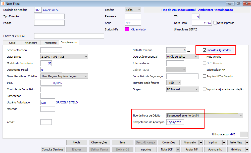Click the Histórico button
Viewport: 251px width, 153px height.
[x=236, y=149]
